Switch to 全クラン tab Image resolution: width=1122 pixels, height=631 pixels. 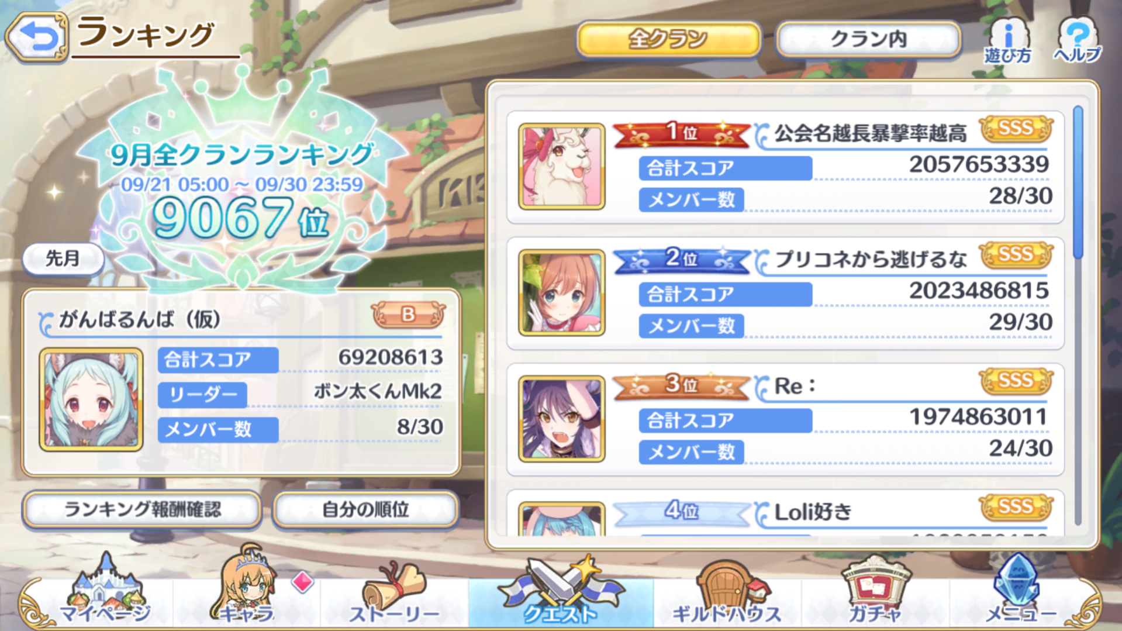click(668, 39)
